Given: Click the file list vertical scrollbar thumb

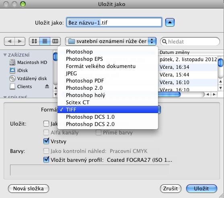Looking at the screenshot, I should (220, 63).
